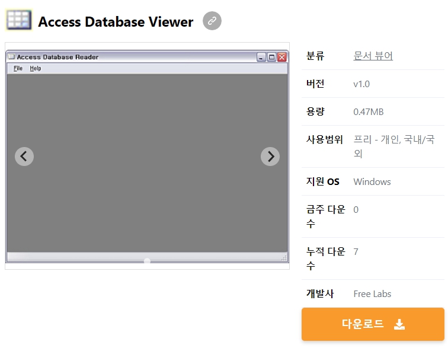Open the 문서 뷰어 category link
Screen dimensions: 448x348
373,56
